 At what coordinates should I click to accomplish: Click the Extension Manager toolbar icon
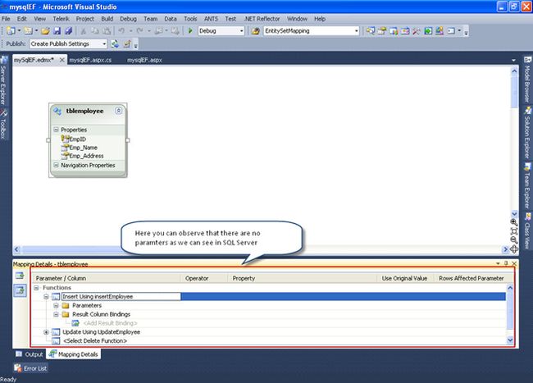[440, 31]
